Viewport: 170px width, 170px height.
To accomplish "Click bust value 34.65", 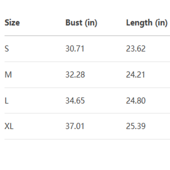I will (75, 101).
